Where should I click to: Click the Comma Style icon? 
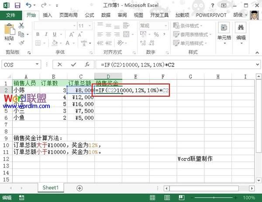coord(165,35)
